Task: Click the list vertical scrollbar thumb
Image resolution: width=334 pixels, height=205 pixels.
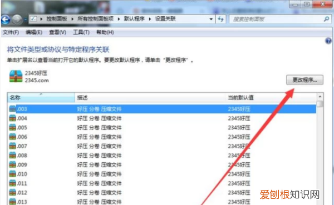Action: pos(320,104)
